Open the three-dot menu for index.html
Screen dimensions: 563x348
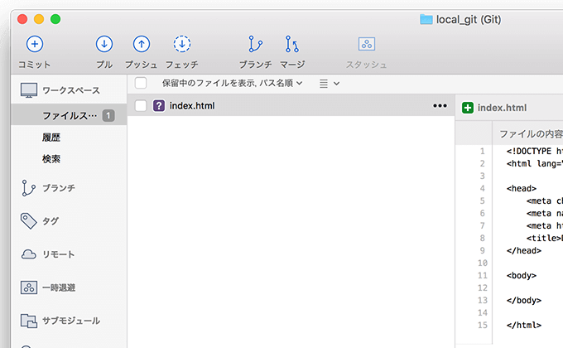click(439, 106)
